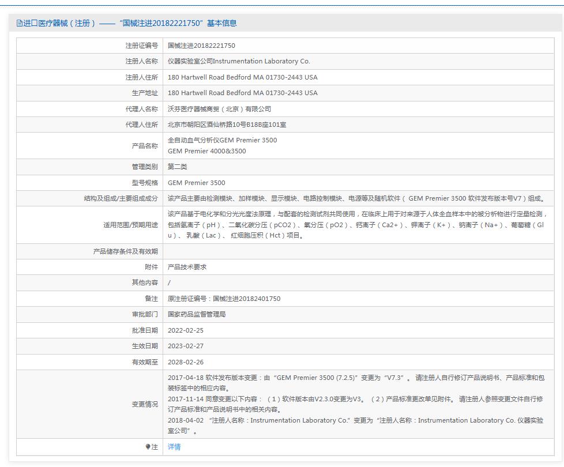The image size is (564, 467).
Task: Open the 详情 link
Action: (174, 447)
